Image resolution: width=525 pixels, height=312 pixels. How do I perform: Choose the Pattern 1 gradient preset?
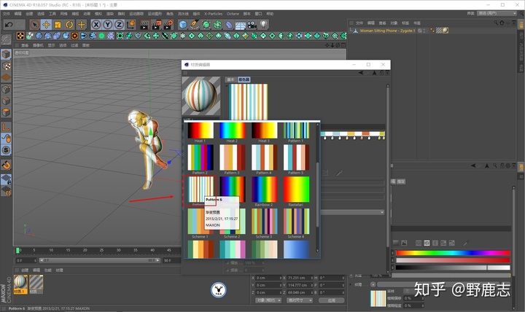click(x=296, y=132)
